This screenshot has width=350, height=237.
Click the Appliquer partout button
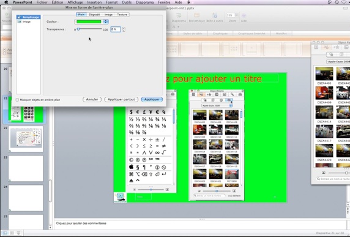click(121, 99)
